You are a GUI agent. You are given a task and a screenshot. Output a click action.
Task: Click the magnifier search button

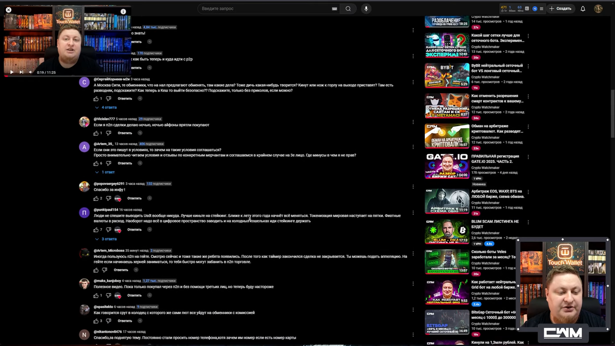[x=348, y=9]
